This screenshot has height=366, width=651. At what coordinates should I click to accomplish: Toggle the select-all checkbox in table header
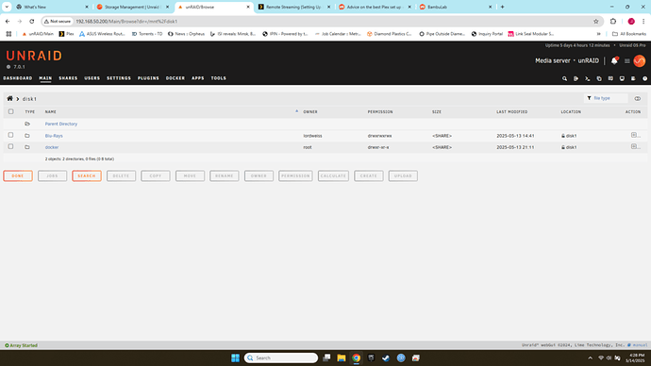(10, 111)
